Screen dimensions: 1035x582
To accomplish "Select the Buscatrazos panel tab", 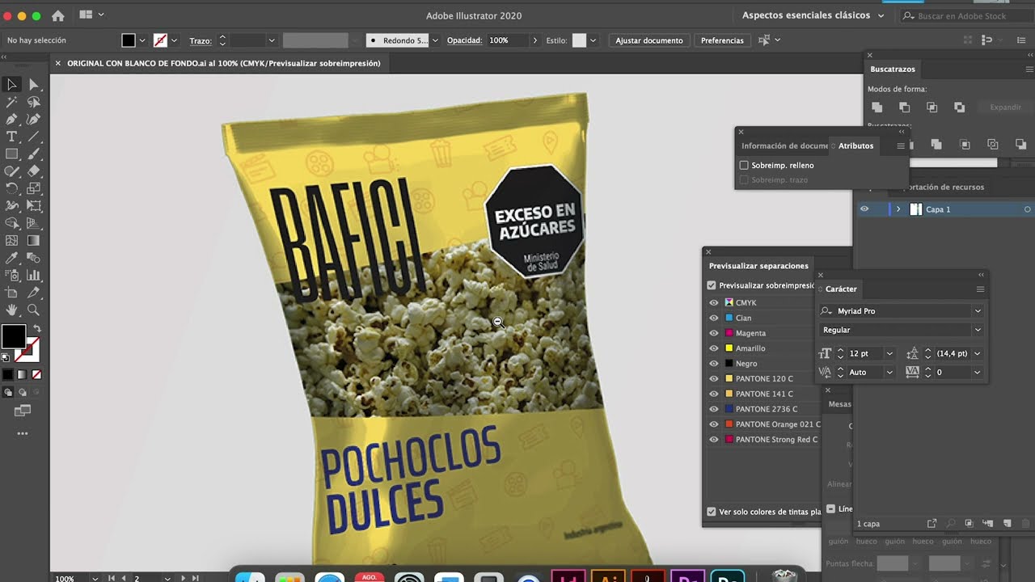I will point(893,70).
